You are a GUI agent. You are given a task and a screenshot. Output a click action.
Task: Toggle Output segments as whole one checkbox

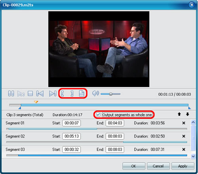[x=98, y=115]
